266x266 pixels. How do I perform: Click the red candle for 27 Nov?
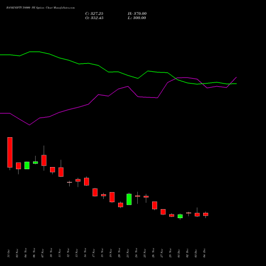pyautogui.click(x=163, y=212)
